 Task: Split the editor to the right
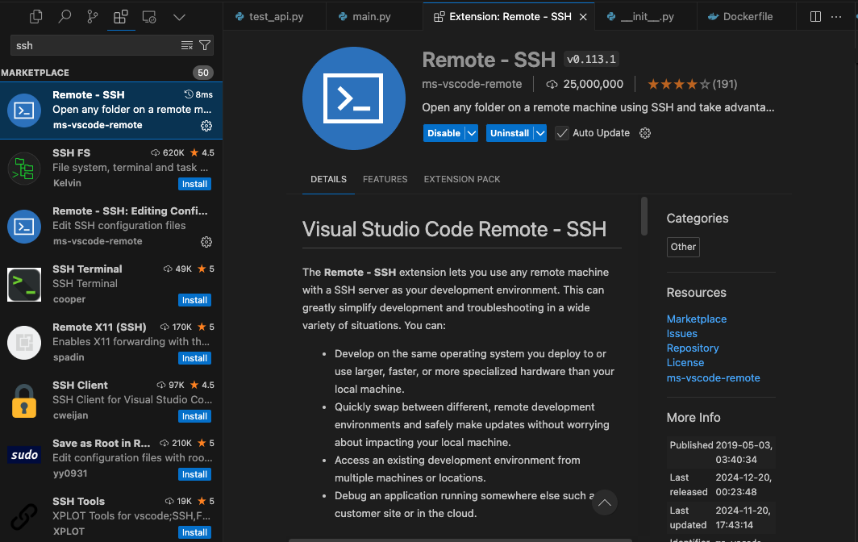[x=815, y=17]
